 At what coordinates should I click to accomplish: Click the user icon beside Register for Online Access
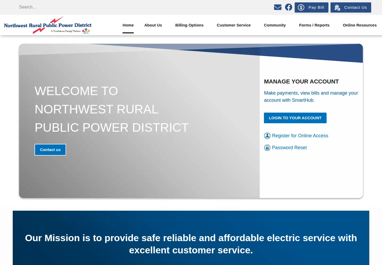[x=267, y=136]
